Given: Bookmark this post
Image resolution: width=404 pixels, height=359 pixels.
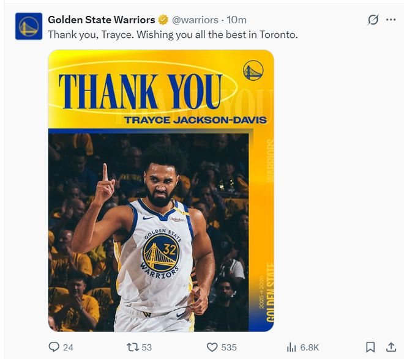Looking at the screenshot, I should click(370, 347).
